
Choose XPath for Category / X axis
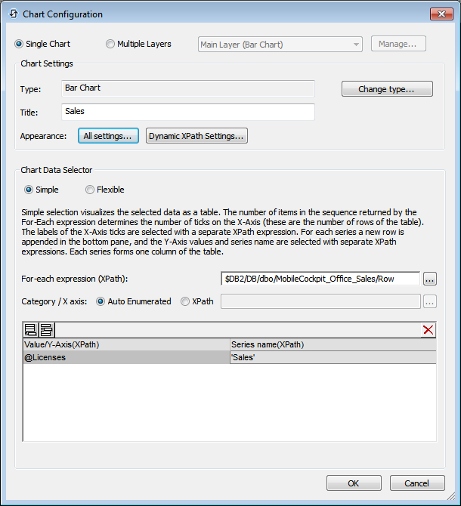pyautogui.click(x=185, y=301)
